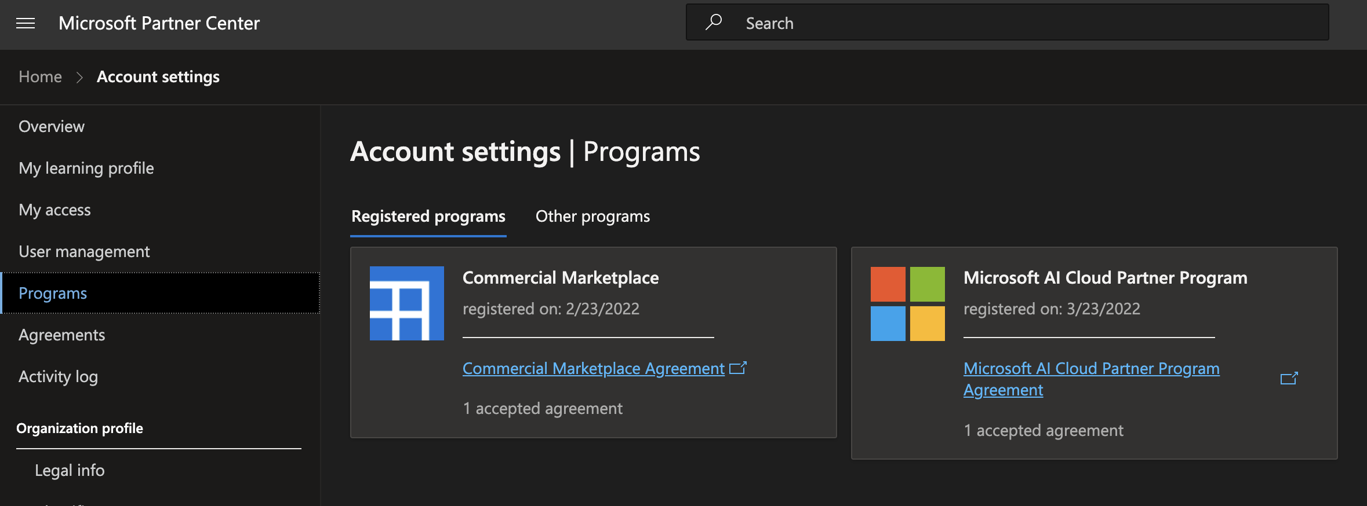
Task: Go to User management
Action: (x=84, y=252)
